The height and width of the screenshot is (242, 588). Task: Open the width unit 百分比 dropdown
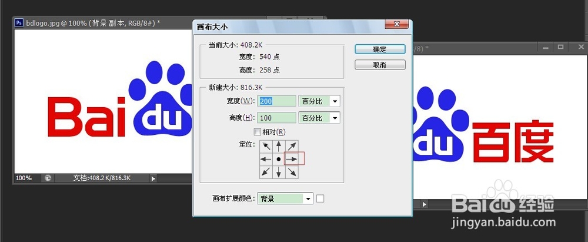click(x=319, y=101)
